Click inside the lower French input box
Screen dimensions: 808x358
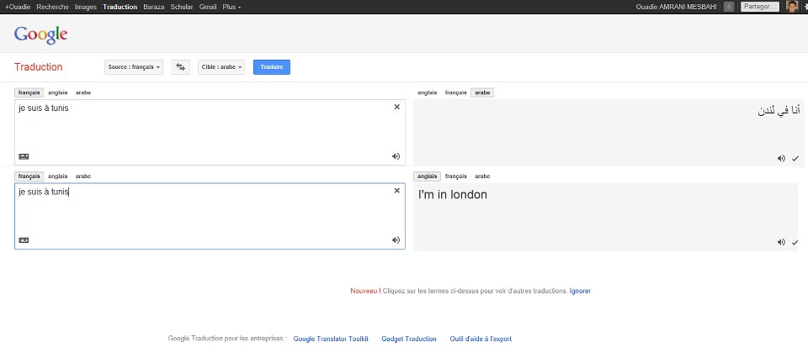click(x=210, y=216)
